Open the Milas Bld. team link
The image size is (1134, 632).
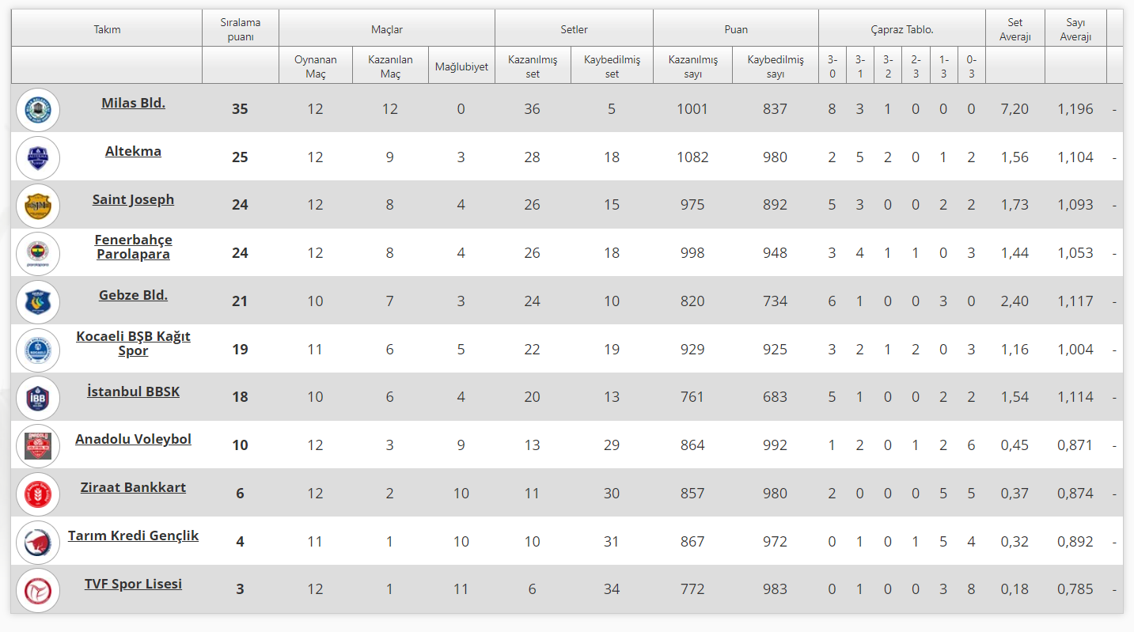click(x=133, y=103)
